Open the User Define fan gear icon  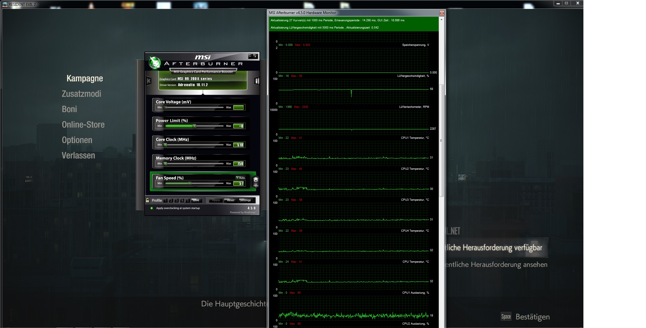click(256, 181)
